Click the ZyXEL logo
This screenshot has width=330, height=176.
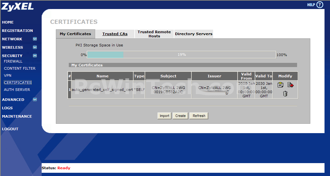tap(17, 7)
